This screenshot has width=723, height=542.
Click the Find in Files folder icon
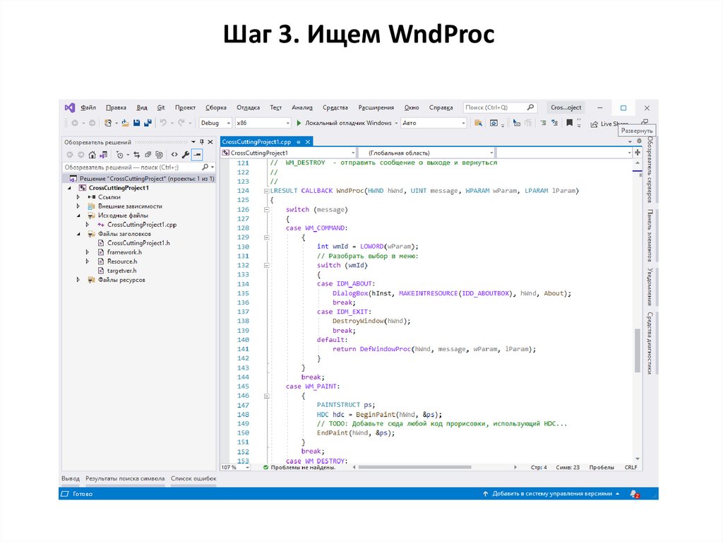click(478, 123)
